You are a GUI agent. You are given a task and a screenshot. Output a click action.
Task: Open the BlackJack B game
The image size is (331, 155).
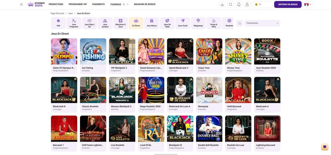tap(64, 95)
